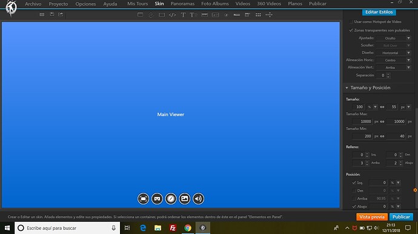Open the Tamaño height unit px dropdown

(x=405, y=107)
